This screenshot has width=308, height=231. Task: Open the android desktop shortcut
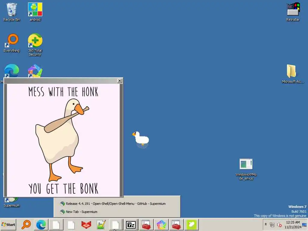coord(35,12)
